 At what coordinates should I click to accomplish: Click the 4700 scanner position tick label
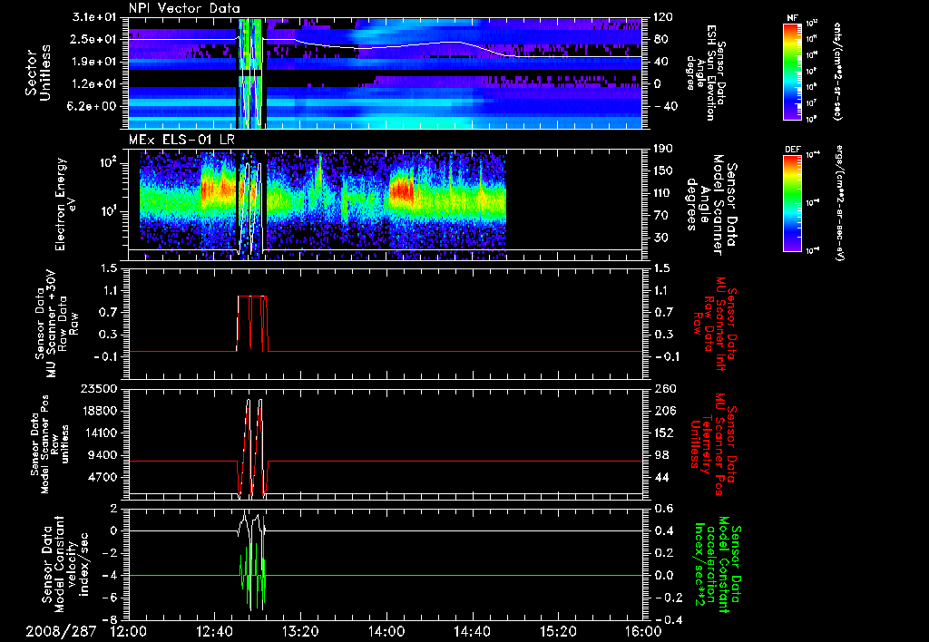(102, 477)
